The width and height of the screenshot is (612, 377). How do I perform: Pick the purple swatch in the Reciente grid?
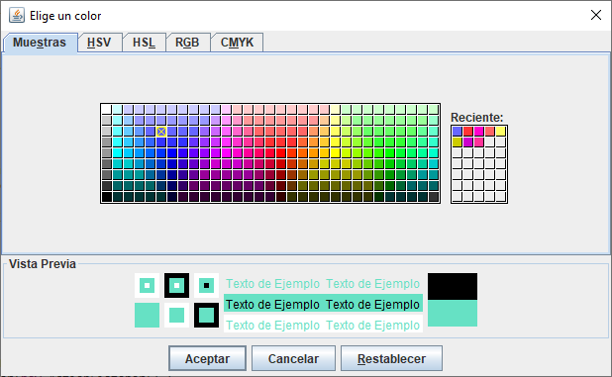(x=468, y=142)
